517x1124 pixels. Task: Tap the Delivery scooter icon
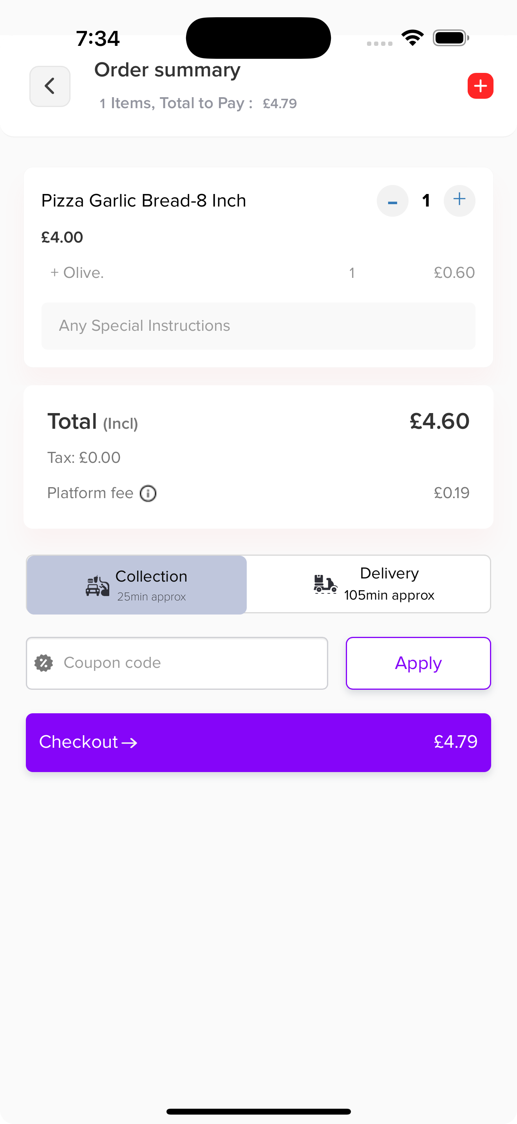pos(325,584)
